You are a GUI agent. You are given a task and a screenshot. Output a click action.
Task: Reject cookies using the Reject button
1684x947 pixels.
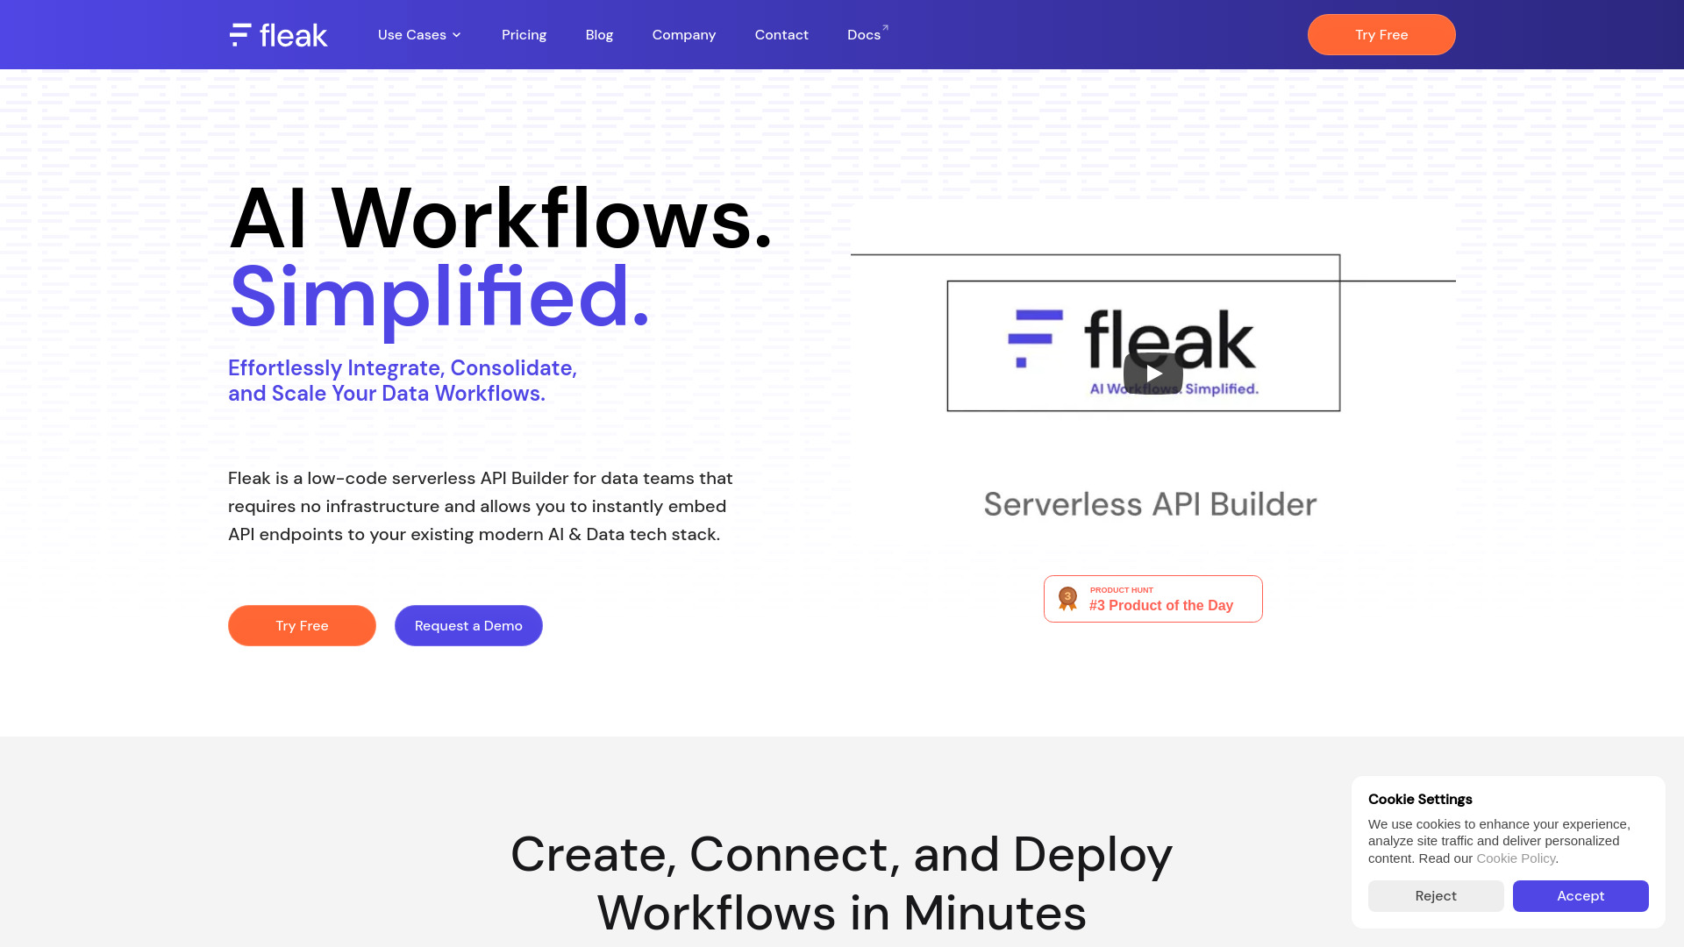[1435, 896]
